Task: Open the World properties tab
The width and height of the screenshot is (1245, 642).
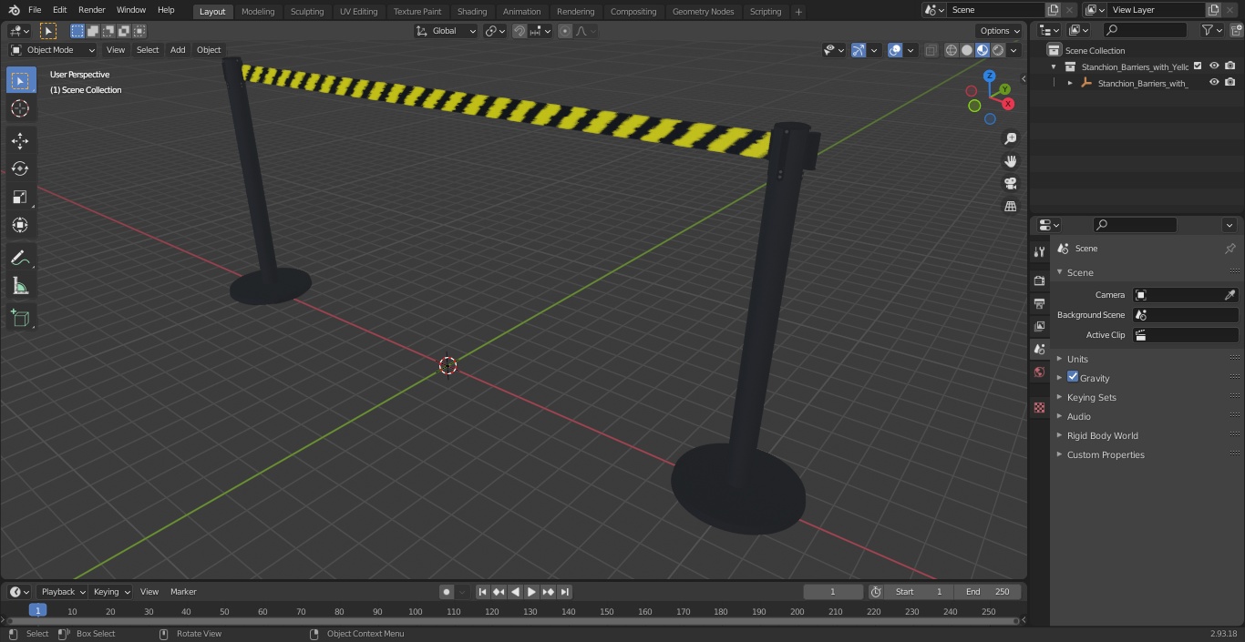Action: click(1039, 372)
